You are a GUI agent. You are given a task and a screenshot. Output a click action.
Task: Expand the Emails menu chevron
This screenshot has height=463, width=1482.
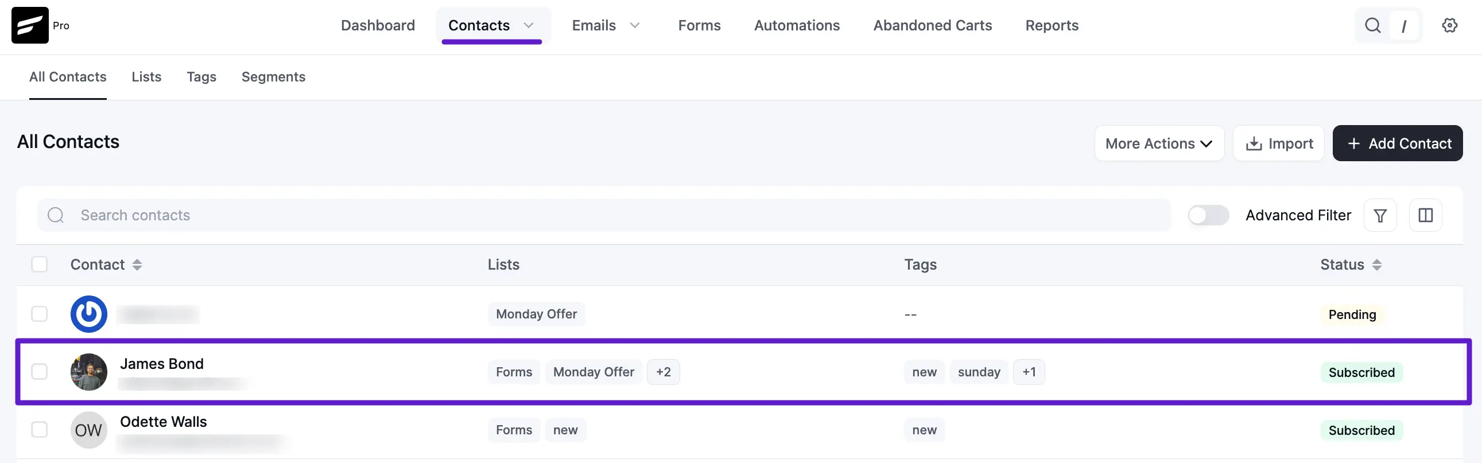click(635, 25)
